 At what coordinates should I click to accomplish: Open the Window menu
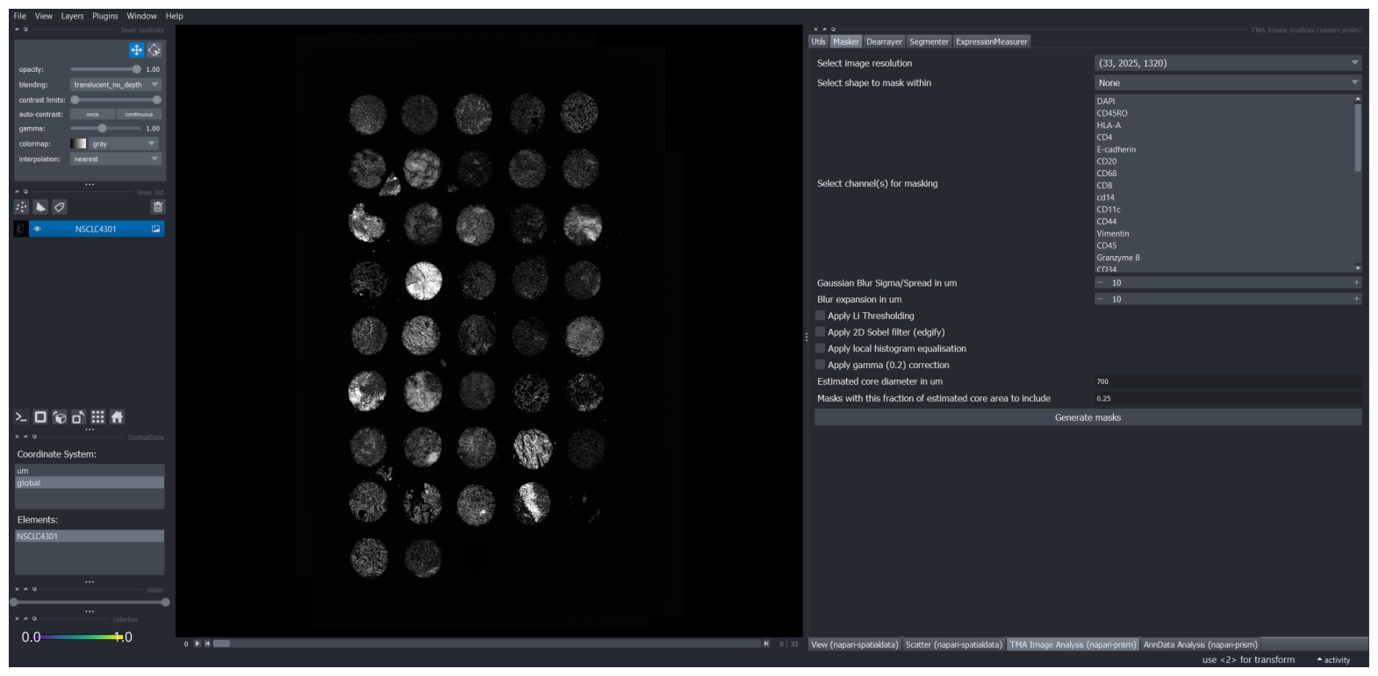coord(141,16)
